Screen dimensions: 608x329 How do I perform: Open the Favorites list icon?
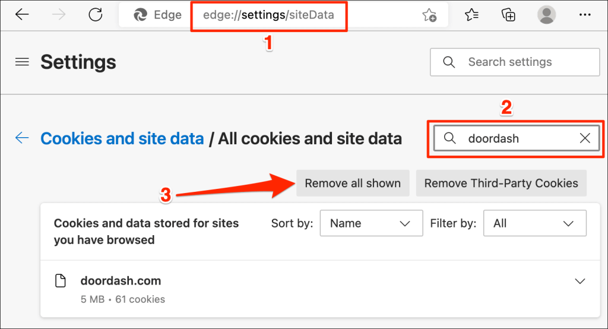(471, 15)
